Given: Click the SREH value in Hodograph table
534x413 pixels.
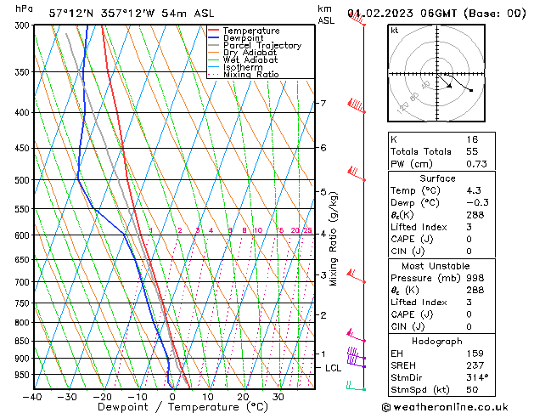Looking at the screenshot, I should click(475, 365).
